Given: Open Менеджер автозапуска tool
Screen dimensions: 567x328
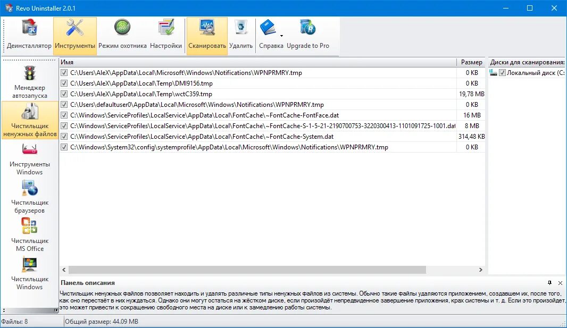Looking at the screenshot, I should 30,82.
